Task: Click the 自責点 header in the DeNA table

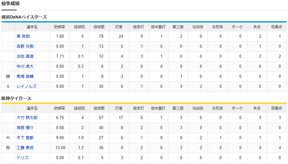Action: pyautogui.click(x=277, y=27)
